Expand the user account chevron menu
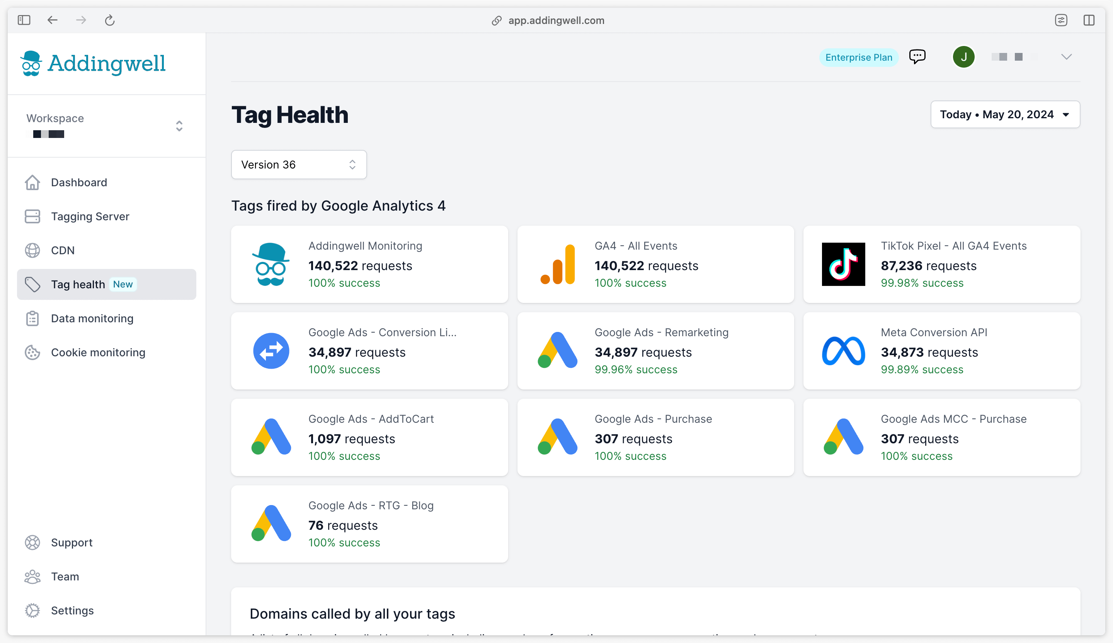 point(1066,57)
